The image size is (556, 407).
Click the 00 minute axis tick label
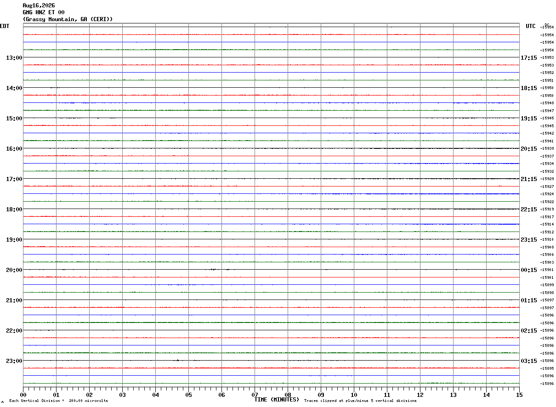(23, 395)
